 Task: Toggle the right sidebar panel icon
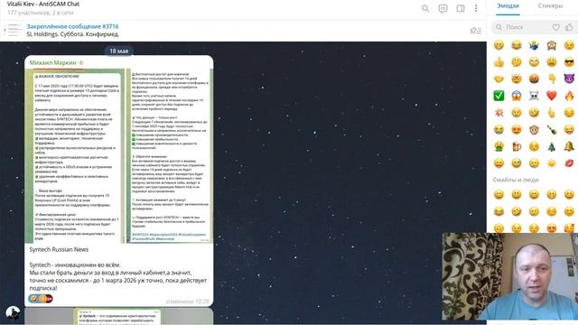click(461, 8)
